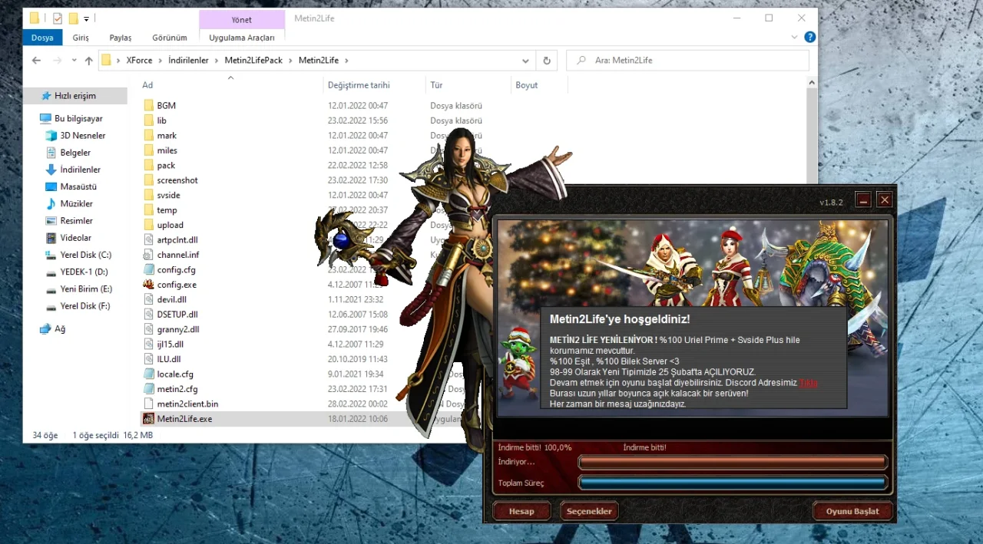Switch to the Paylaş ribbon tab
Image resolution: width=983 pixels, height=544 pixels.
pyautogui.click(x=121, y=38)
